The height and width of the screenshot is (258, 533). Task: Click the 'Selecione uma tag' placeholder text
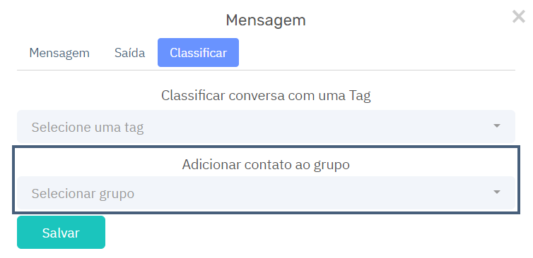click(88, 127)
